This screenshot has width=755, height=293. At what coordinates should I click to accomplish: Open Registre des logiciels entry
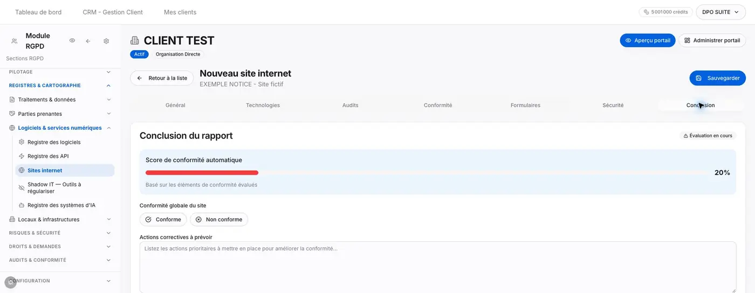tap(65, 142)
